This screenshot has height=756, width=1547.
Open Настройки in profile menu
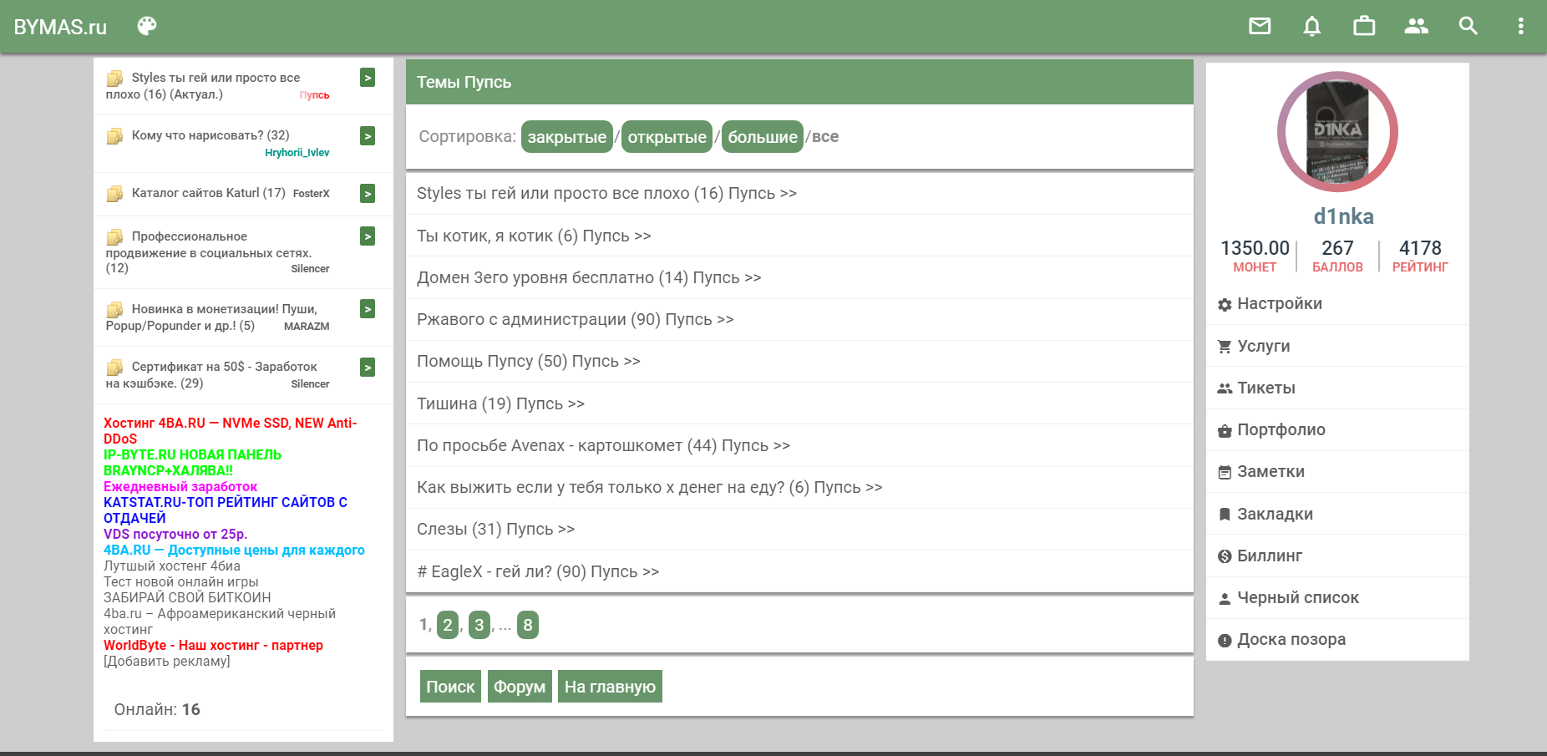[x=1279, y=304]
